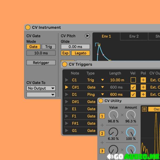Toggle the Pol plus button for D1
This screenshot has width=160, height=160.
coord(143,94)
